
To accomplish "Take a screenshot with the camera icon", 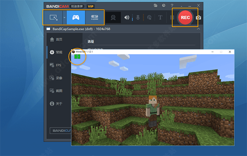I will (198, 18).
